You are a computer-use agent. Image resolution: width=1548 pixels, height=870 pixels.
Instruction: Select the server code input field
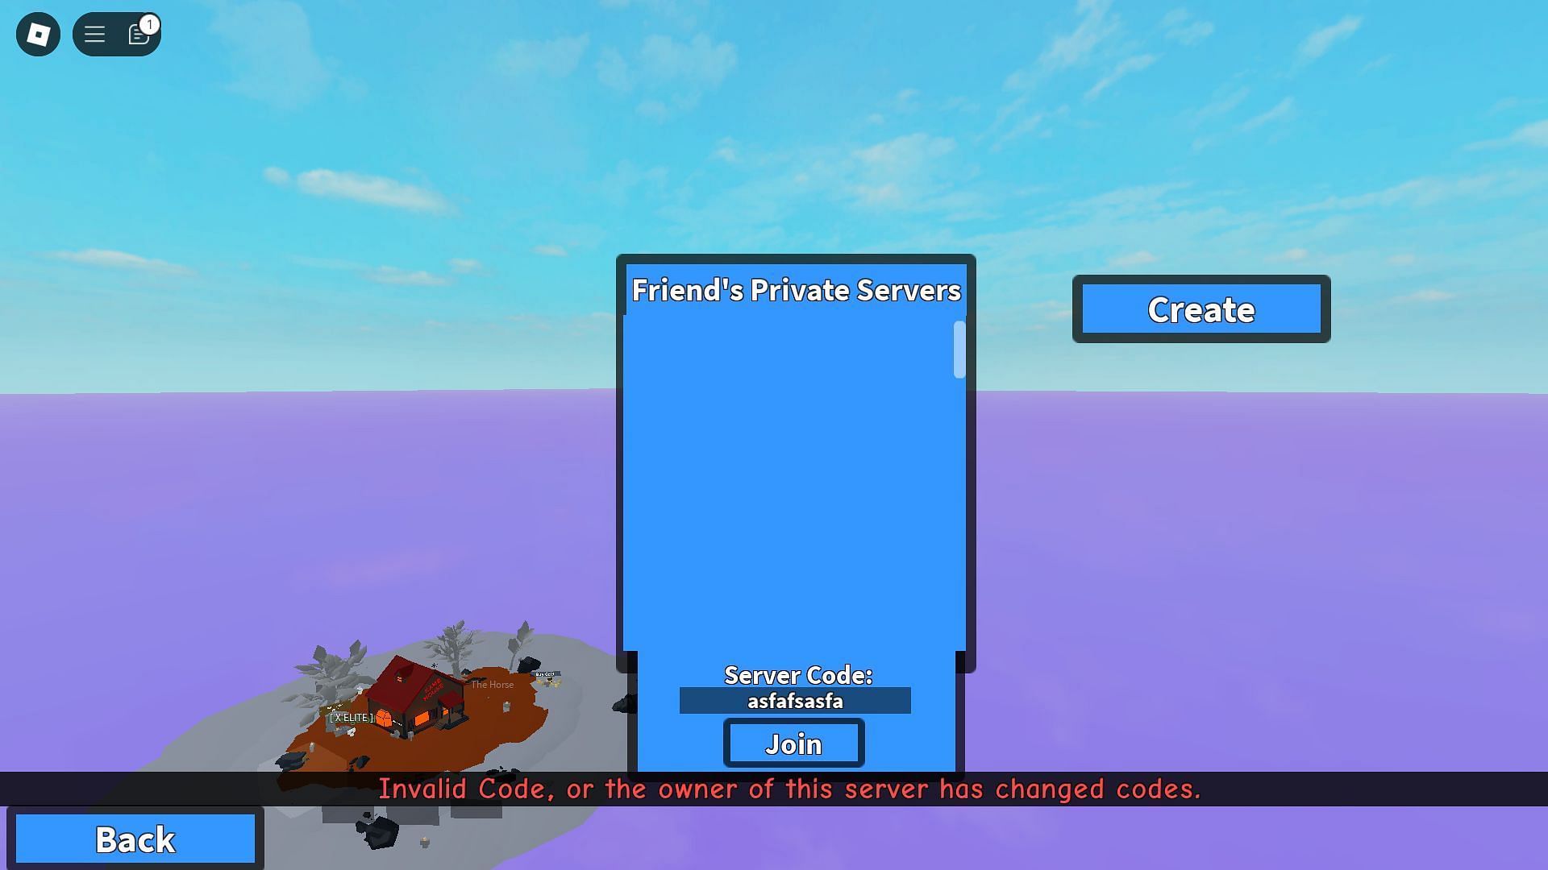pos(794,700)
